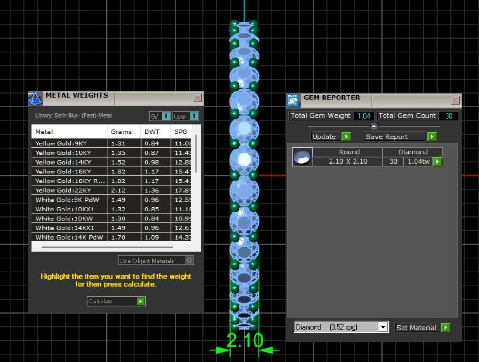This screenshot has height=362, width=479.
Task: Click the vertical scrollbar of the metal list
Action: coord(196,153)
